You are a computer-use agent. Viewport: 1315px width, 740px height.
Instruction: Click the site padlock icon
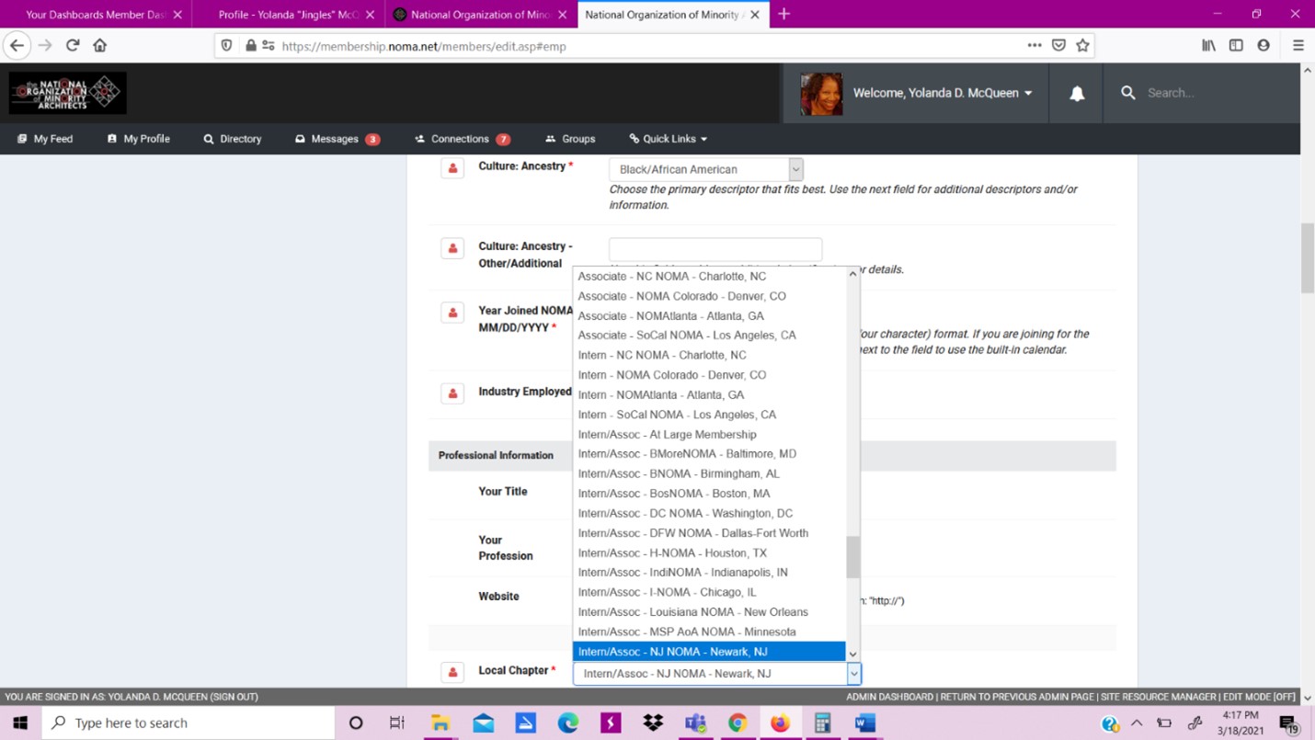click(250, 45)
